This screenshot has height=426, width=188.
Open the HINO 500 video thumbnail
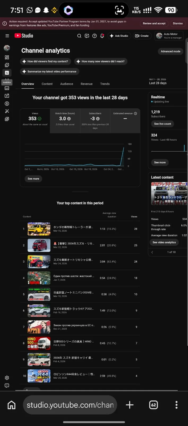[39, 343]
